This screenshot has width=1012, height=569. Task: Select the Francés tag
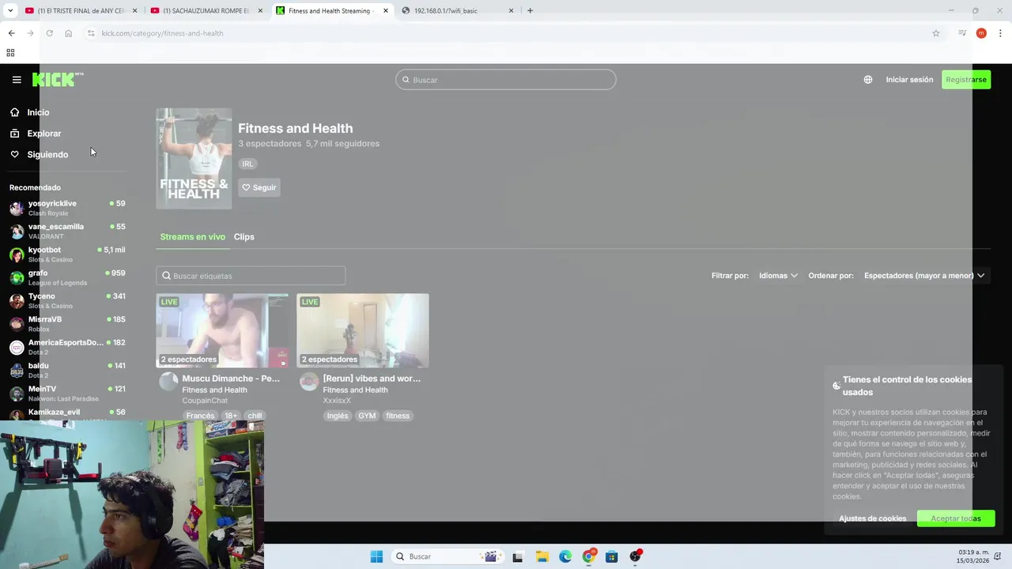pos(200,416)
